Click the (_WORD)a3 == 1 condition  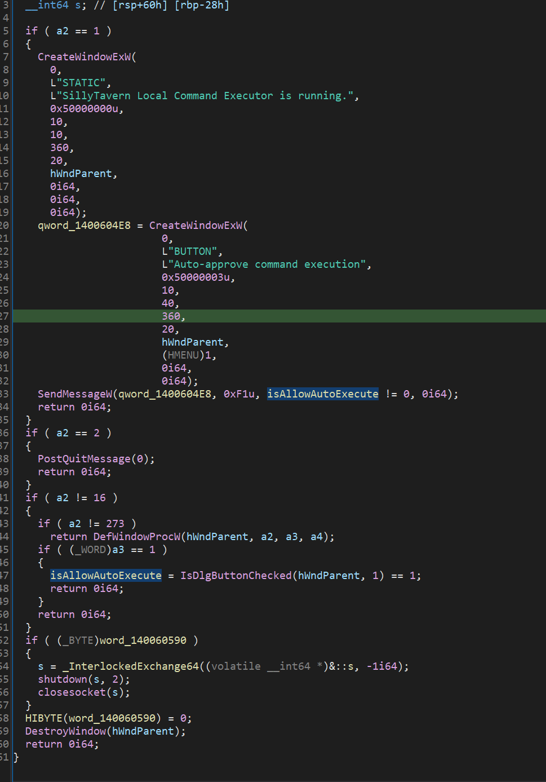[x=113, y=550]
